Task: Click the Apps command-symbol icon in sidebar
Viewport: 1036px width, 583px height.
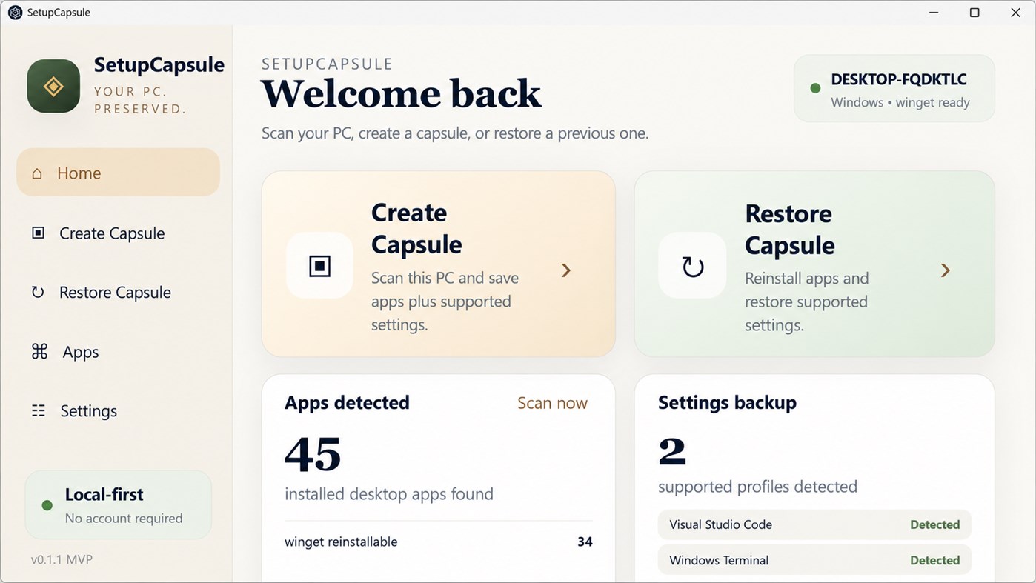Action: (39, 351)
